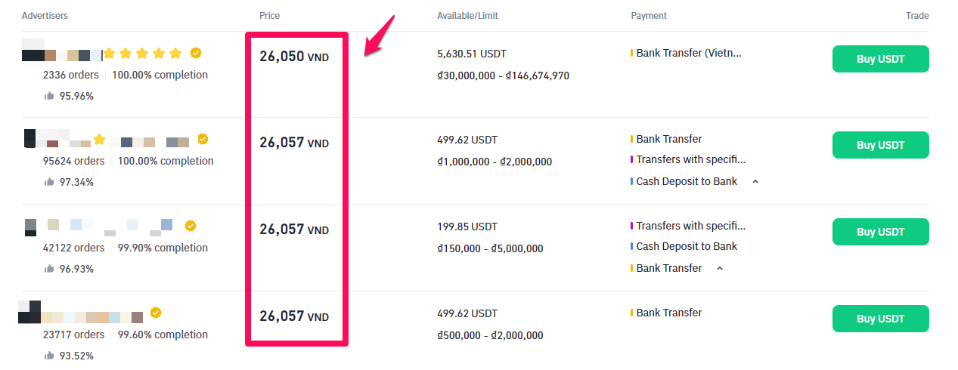Click verified badge of advertiser with 95624 orders
This screenshot has height=370, width=958.
coord(203,139)
